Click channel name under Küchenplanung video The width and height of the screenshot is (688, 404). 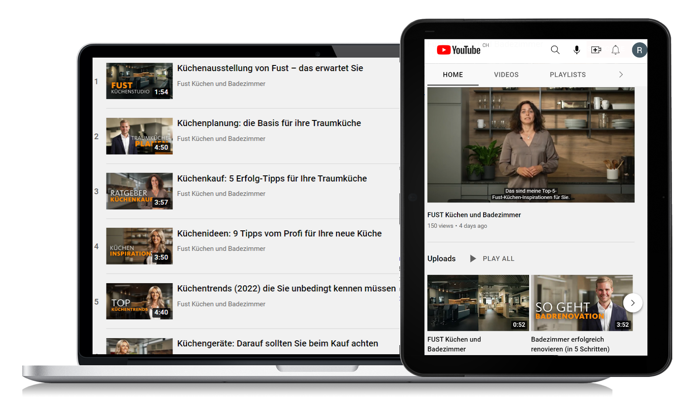(221, 139)
